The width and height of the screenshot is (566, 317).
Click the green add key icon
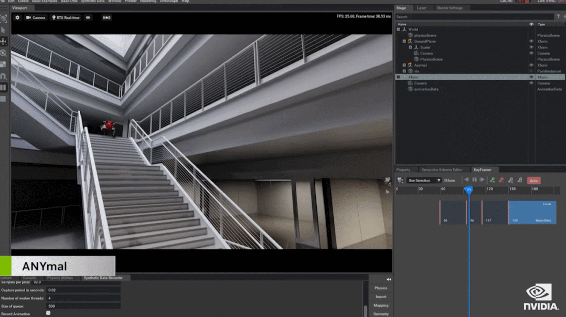tap(493, 180)
